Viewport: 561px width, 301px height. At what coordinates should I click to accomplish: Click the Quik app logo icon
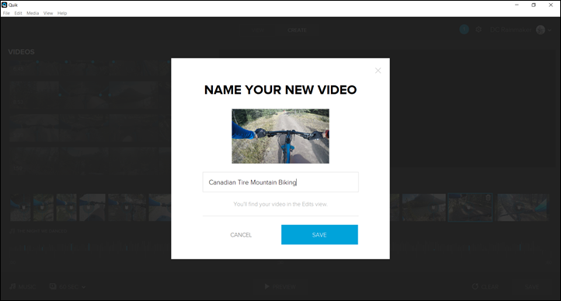[5, 5]
